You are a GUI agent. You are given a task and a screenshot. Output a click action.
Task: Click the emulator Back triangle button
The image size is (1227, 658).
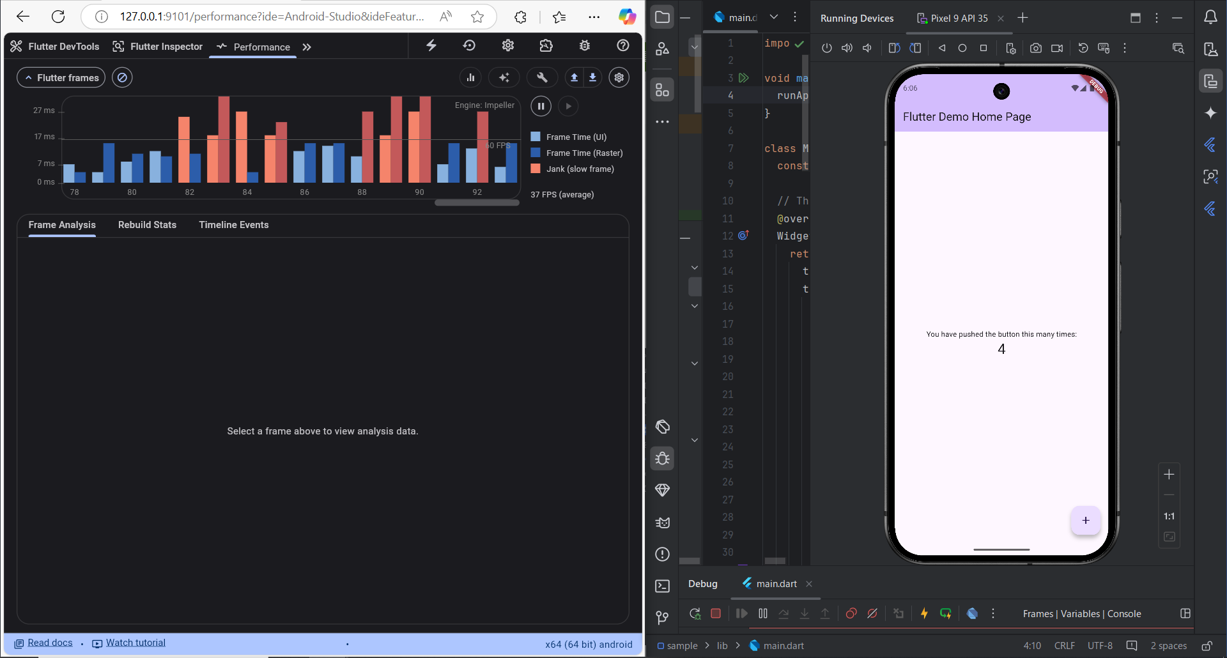coord(941,48)
